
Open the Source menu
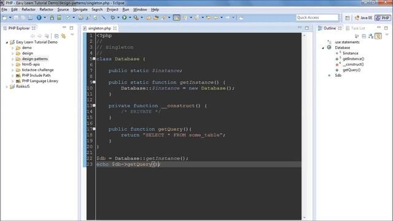63,10
